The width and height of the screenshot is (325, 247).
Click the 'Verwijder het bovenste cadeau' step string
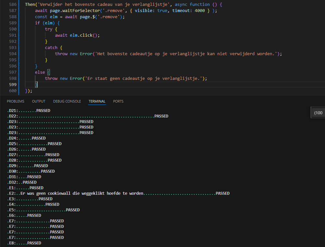[x=103, y=4]
